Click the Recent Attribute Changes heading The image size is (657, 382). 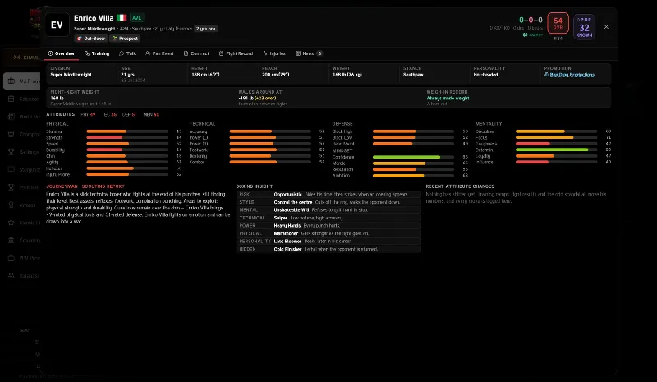(460, 186)
